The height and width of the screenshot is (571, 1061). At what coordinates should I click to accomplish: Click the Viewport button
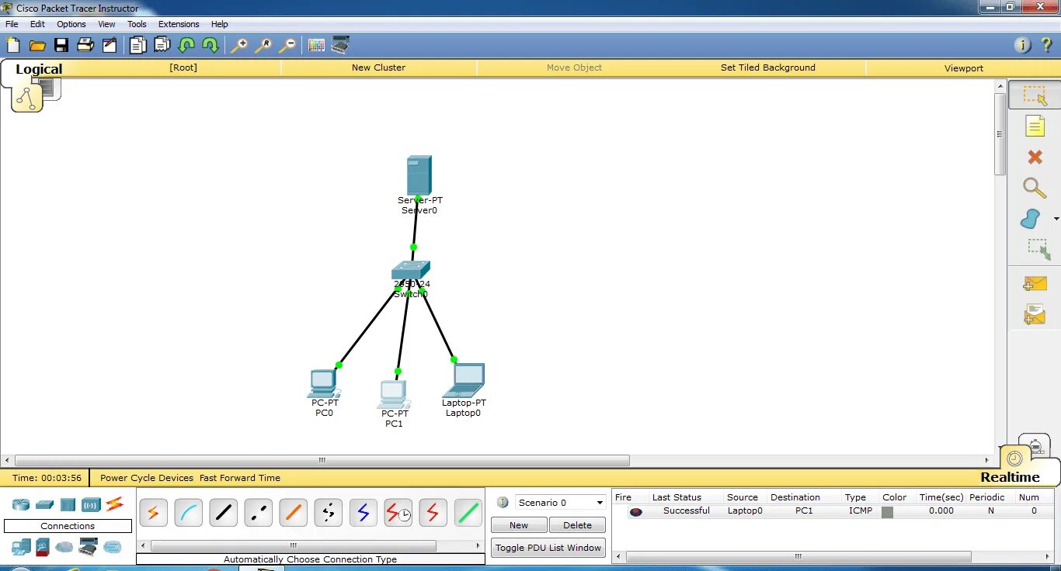963,68
